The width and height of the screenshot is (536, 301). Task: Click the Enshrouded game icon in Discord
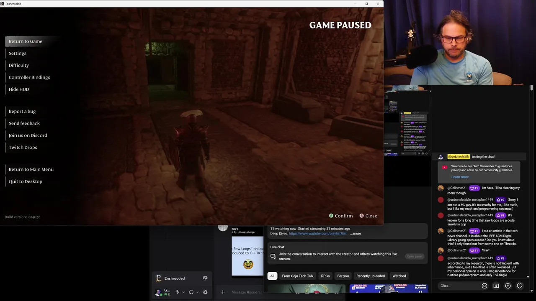point(159,278)
